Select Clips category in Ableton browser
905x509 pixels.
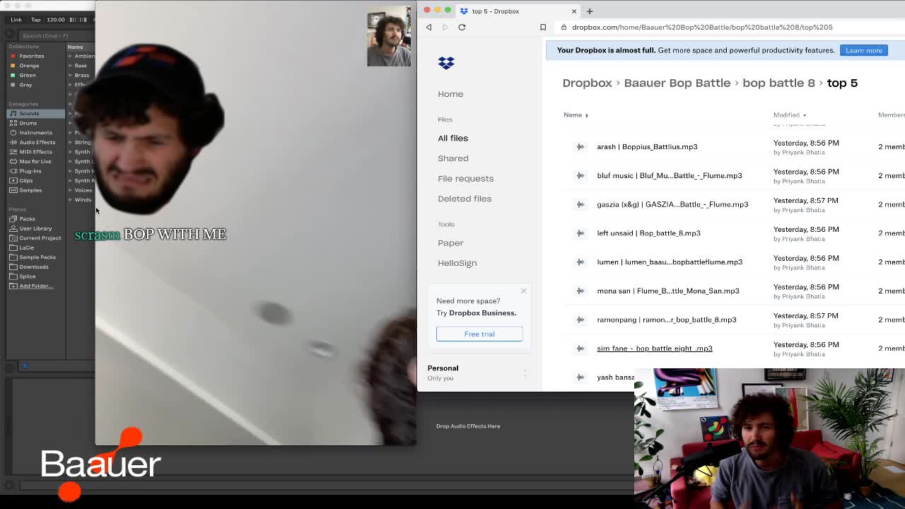click(25, 180)
